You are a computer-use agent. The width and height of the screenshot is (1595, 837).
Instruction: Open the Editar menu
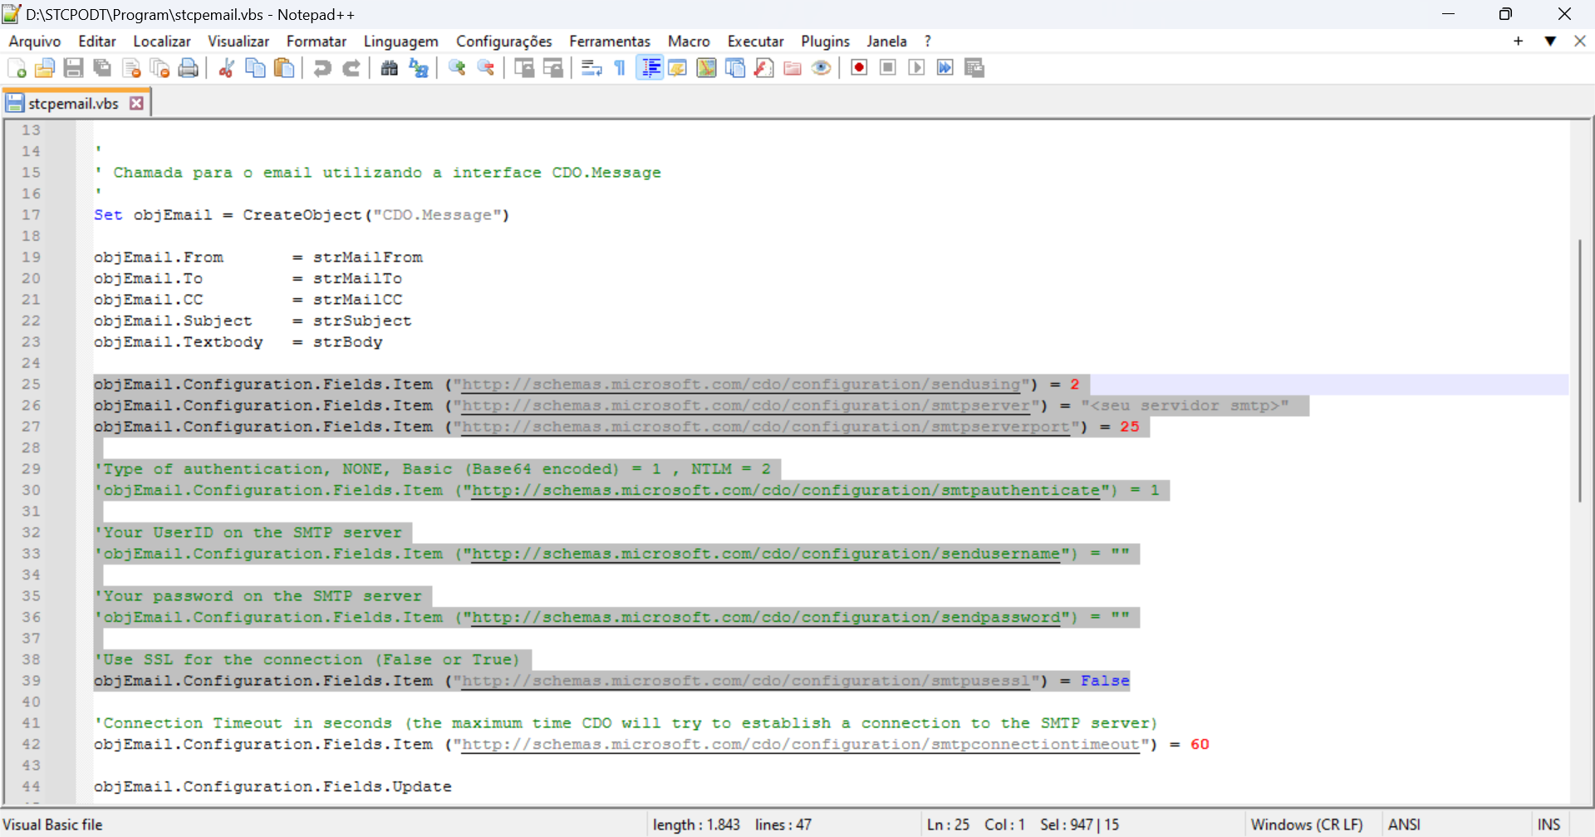point(97,41)
